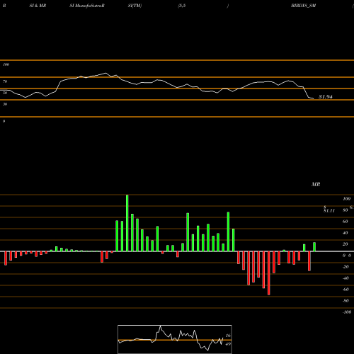
Task: Click the (5,5 parameter text in header
Action: [x=182, y=6]
